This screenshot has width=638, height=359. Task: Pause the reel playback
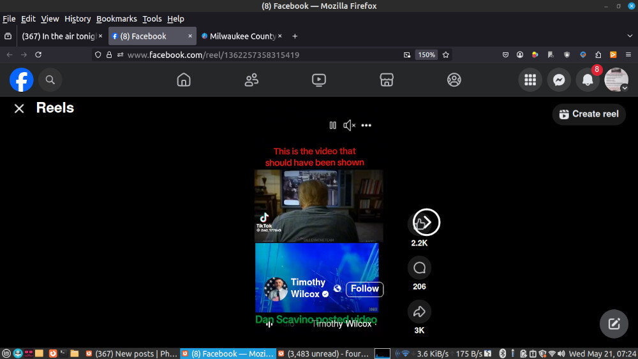pos(333,125)
